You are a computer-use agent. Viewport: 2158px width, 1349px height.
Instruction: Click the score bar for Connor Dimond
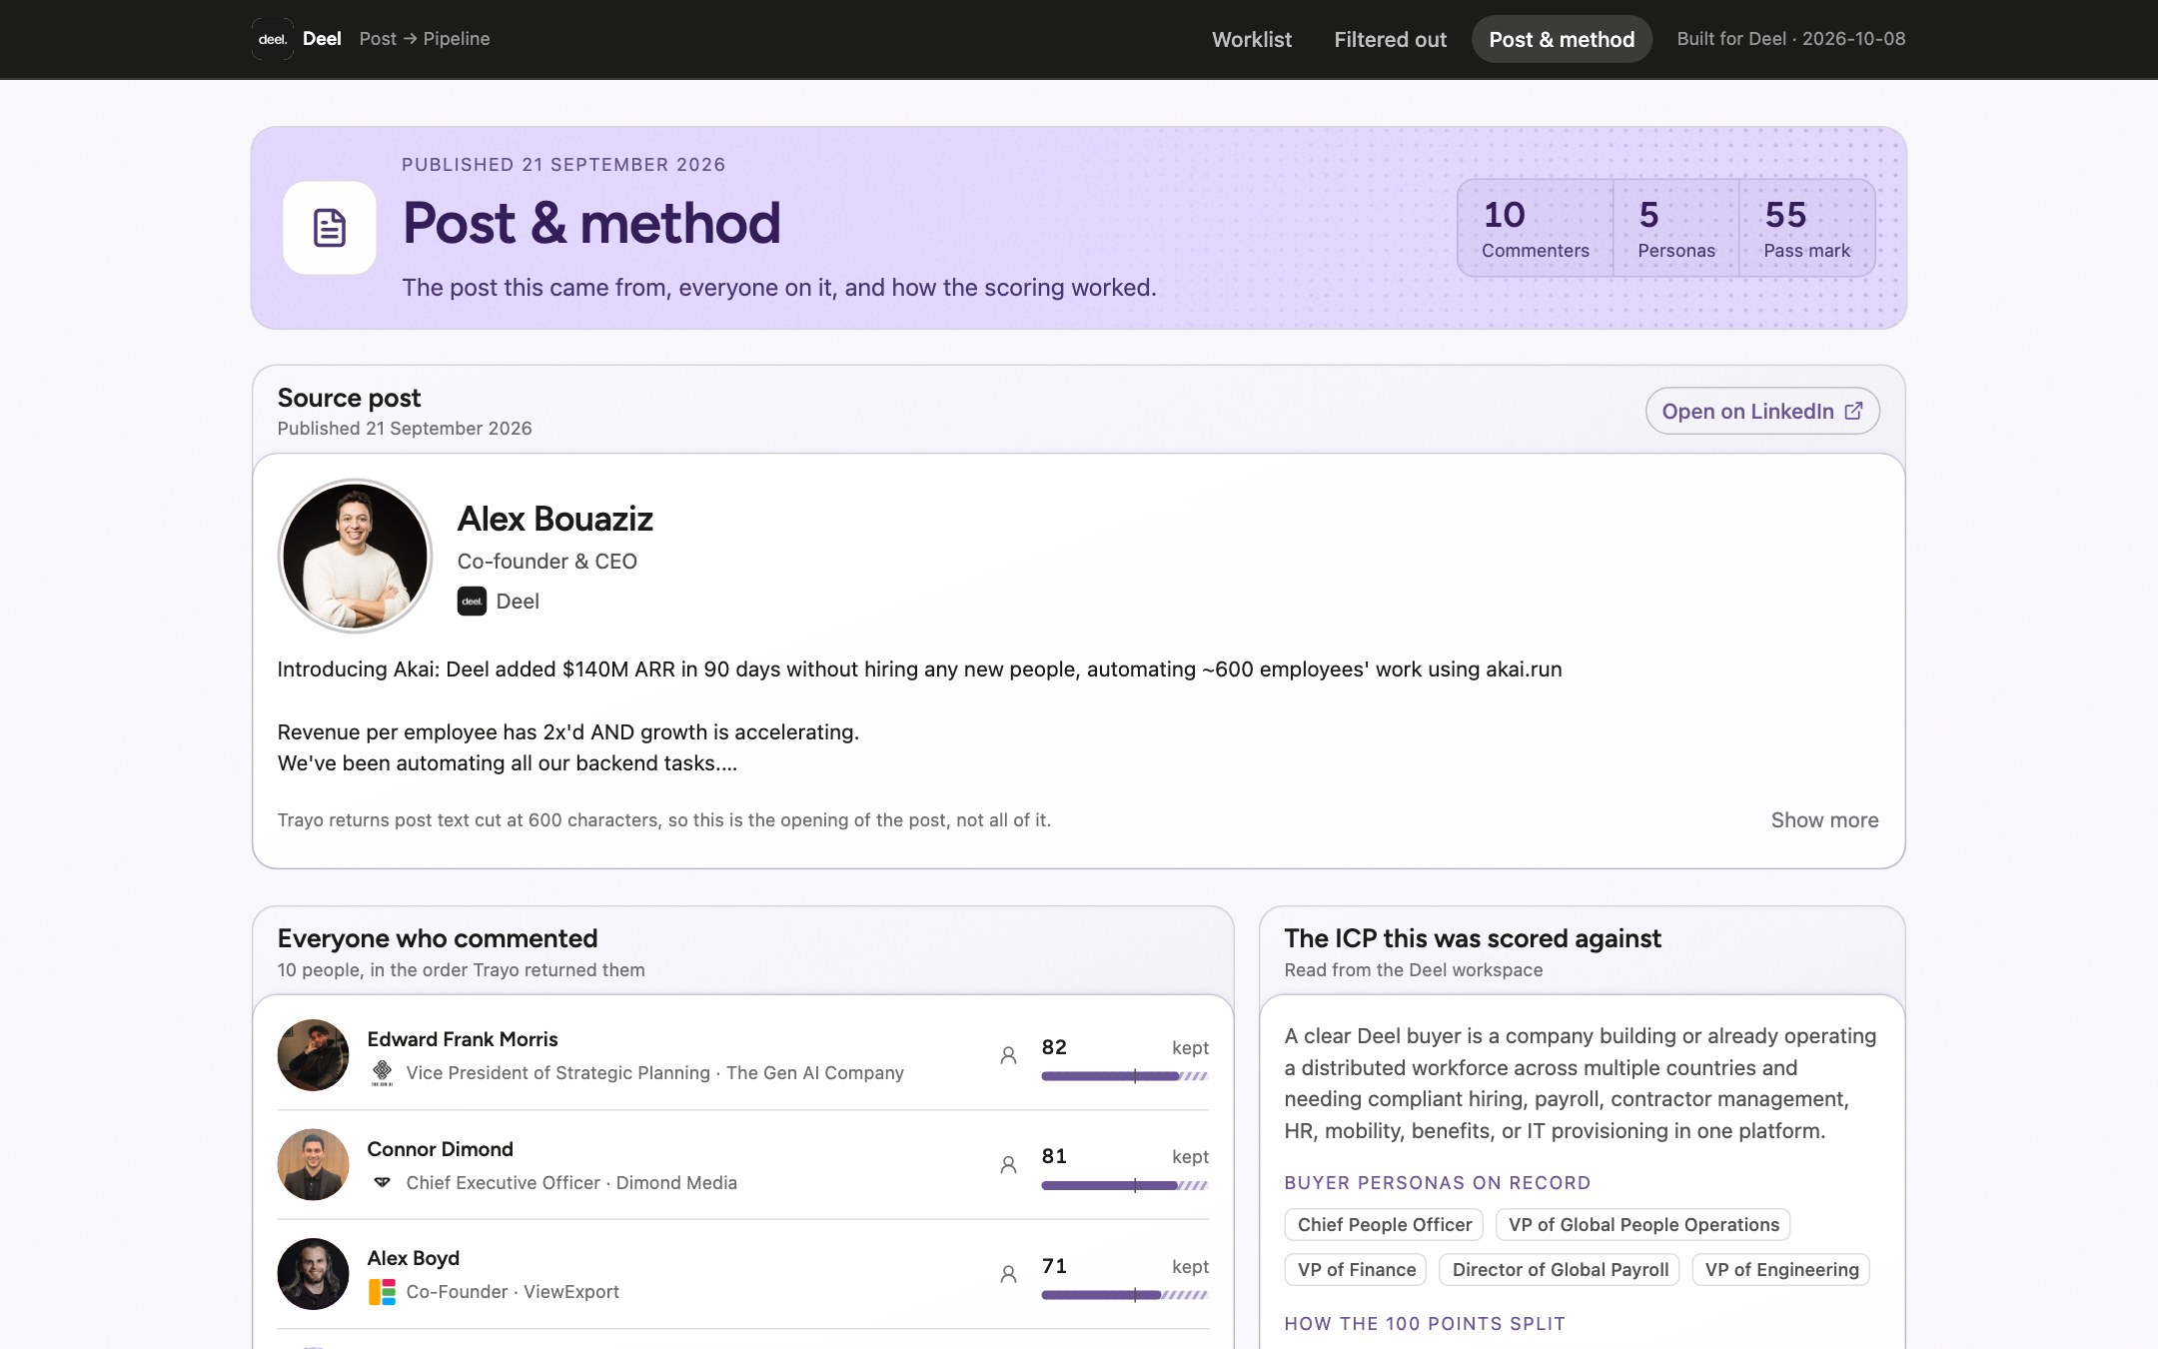coord(1125,1185)
